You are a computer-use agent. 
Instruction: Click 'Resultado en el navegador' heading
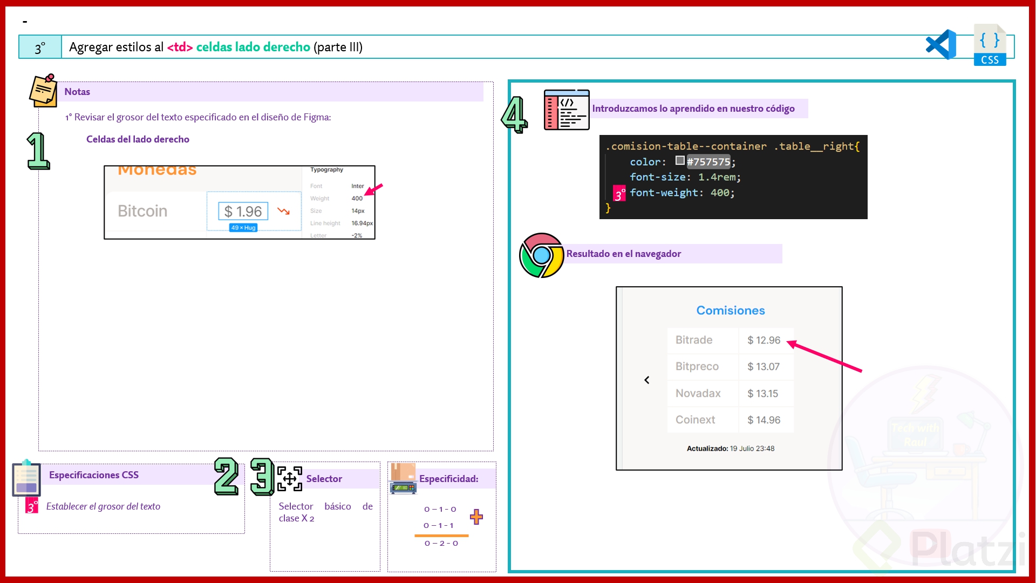click(x=624, y=254)
